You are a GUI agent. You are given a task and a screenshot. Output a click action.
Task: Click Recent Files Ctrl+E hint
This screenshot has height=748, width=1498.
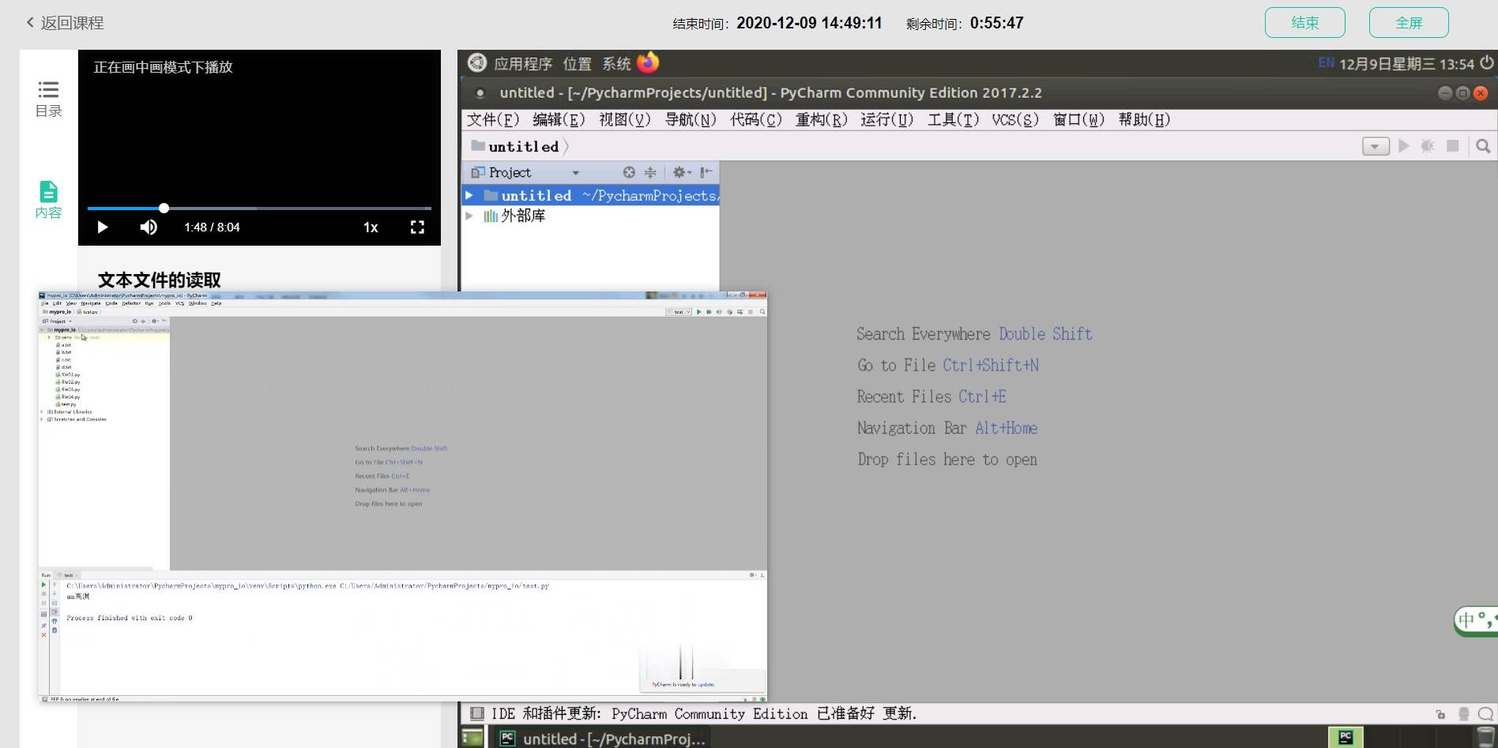coord(932,397)
